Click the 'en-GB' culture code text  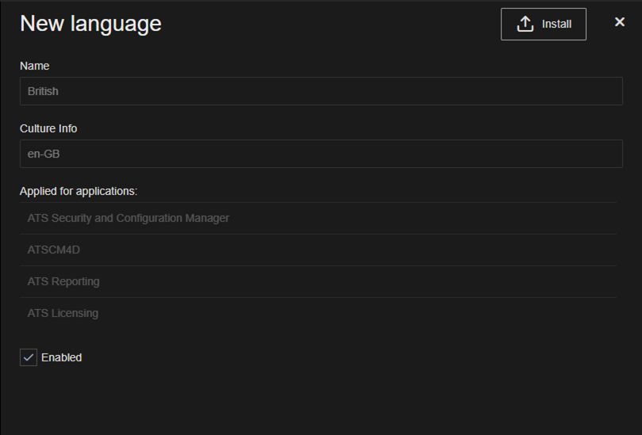point(44,154)
